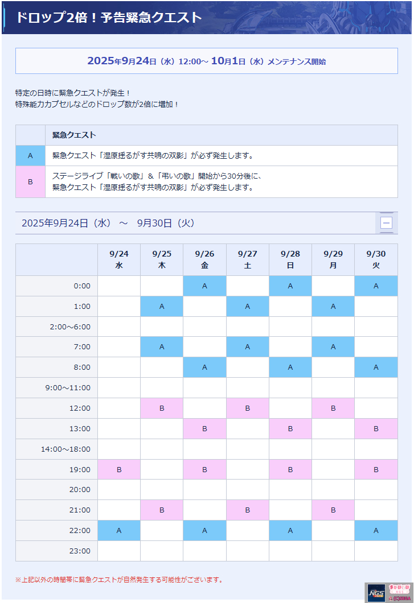Click the NGS logo icon at the bottom

tap(376, 593)
